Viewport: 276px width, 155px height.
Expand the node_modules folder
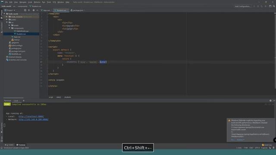coord(7,17)
